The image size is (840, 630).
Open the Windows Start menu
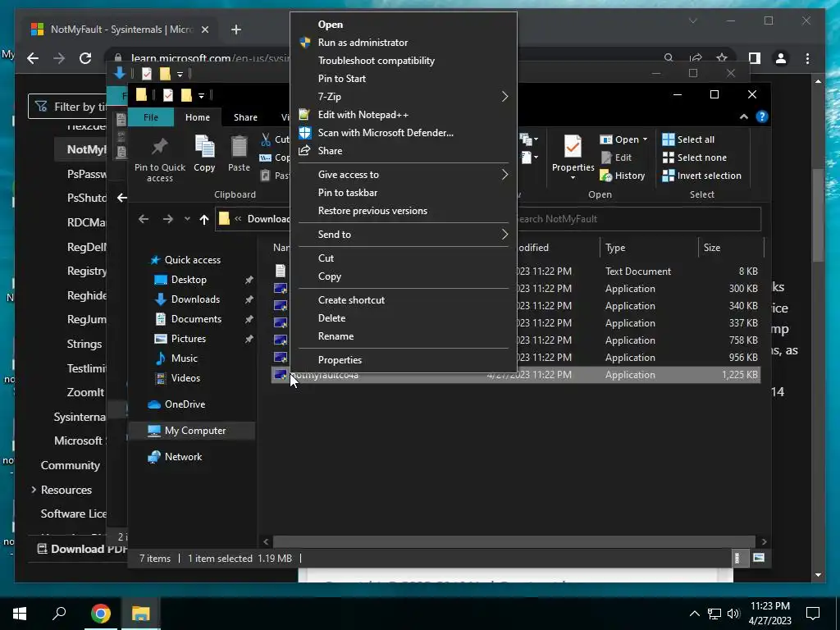20,614
